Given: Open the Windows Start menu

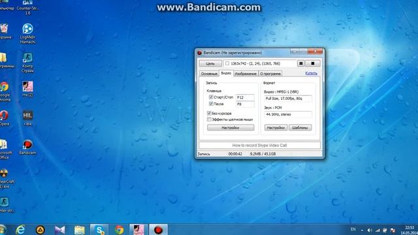Looking at the screenshot, I should [3, 230].
